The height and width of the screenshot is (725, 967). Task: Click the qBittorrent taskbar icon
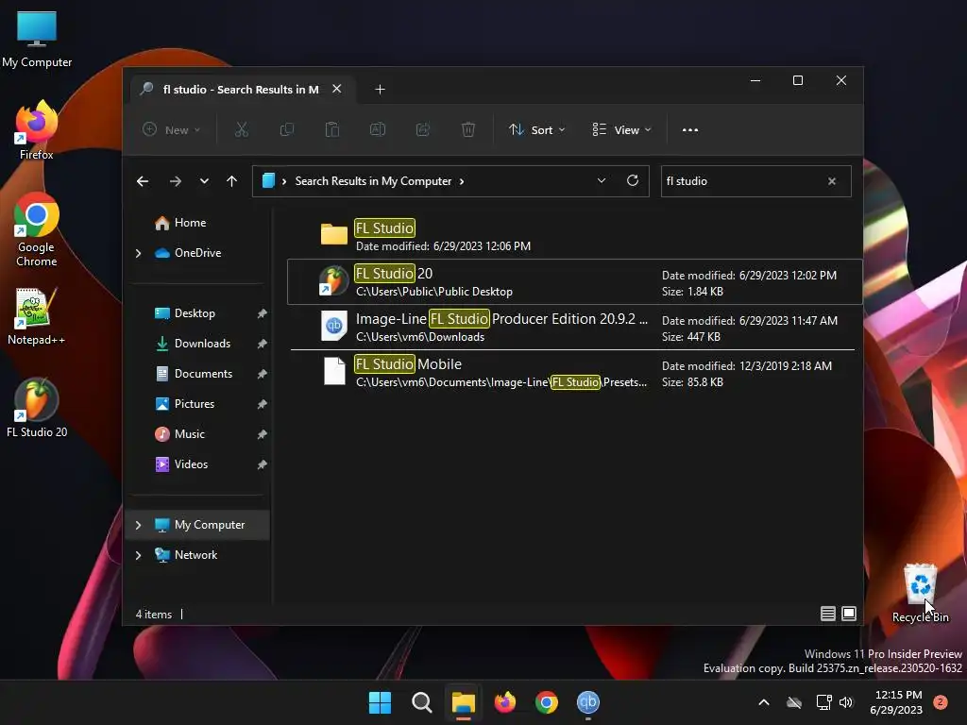588,702
